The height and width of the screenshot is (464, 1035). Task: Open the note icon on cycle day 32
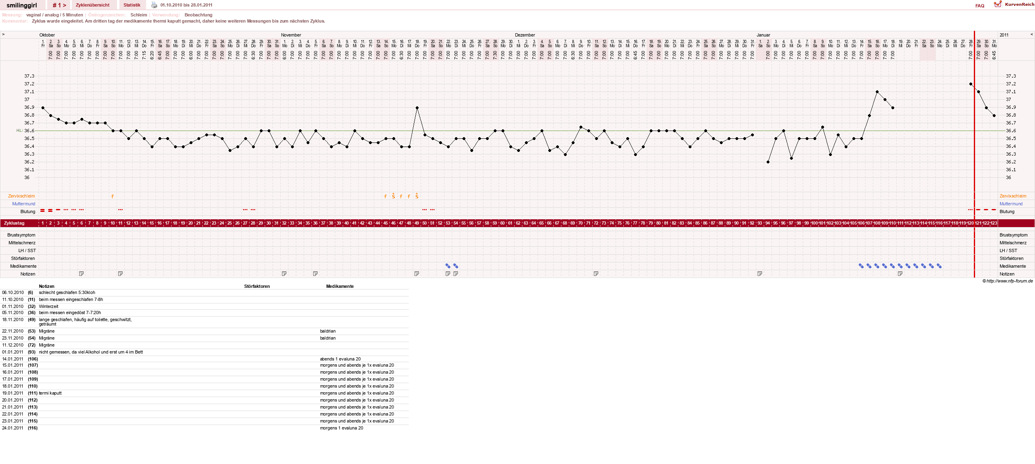(284, 274)
